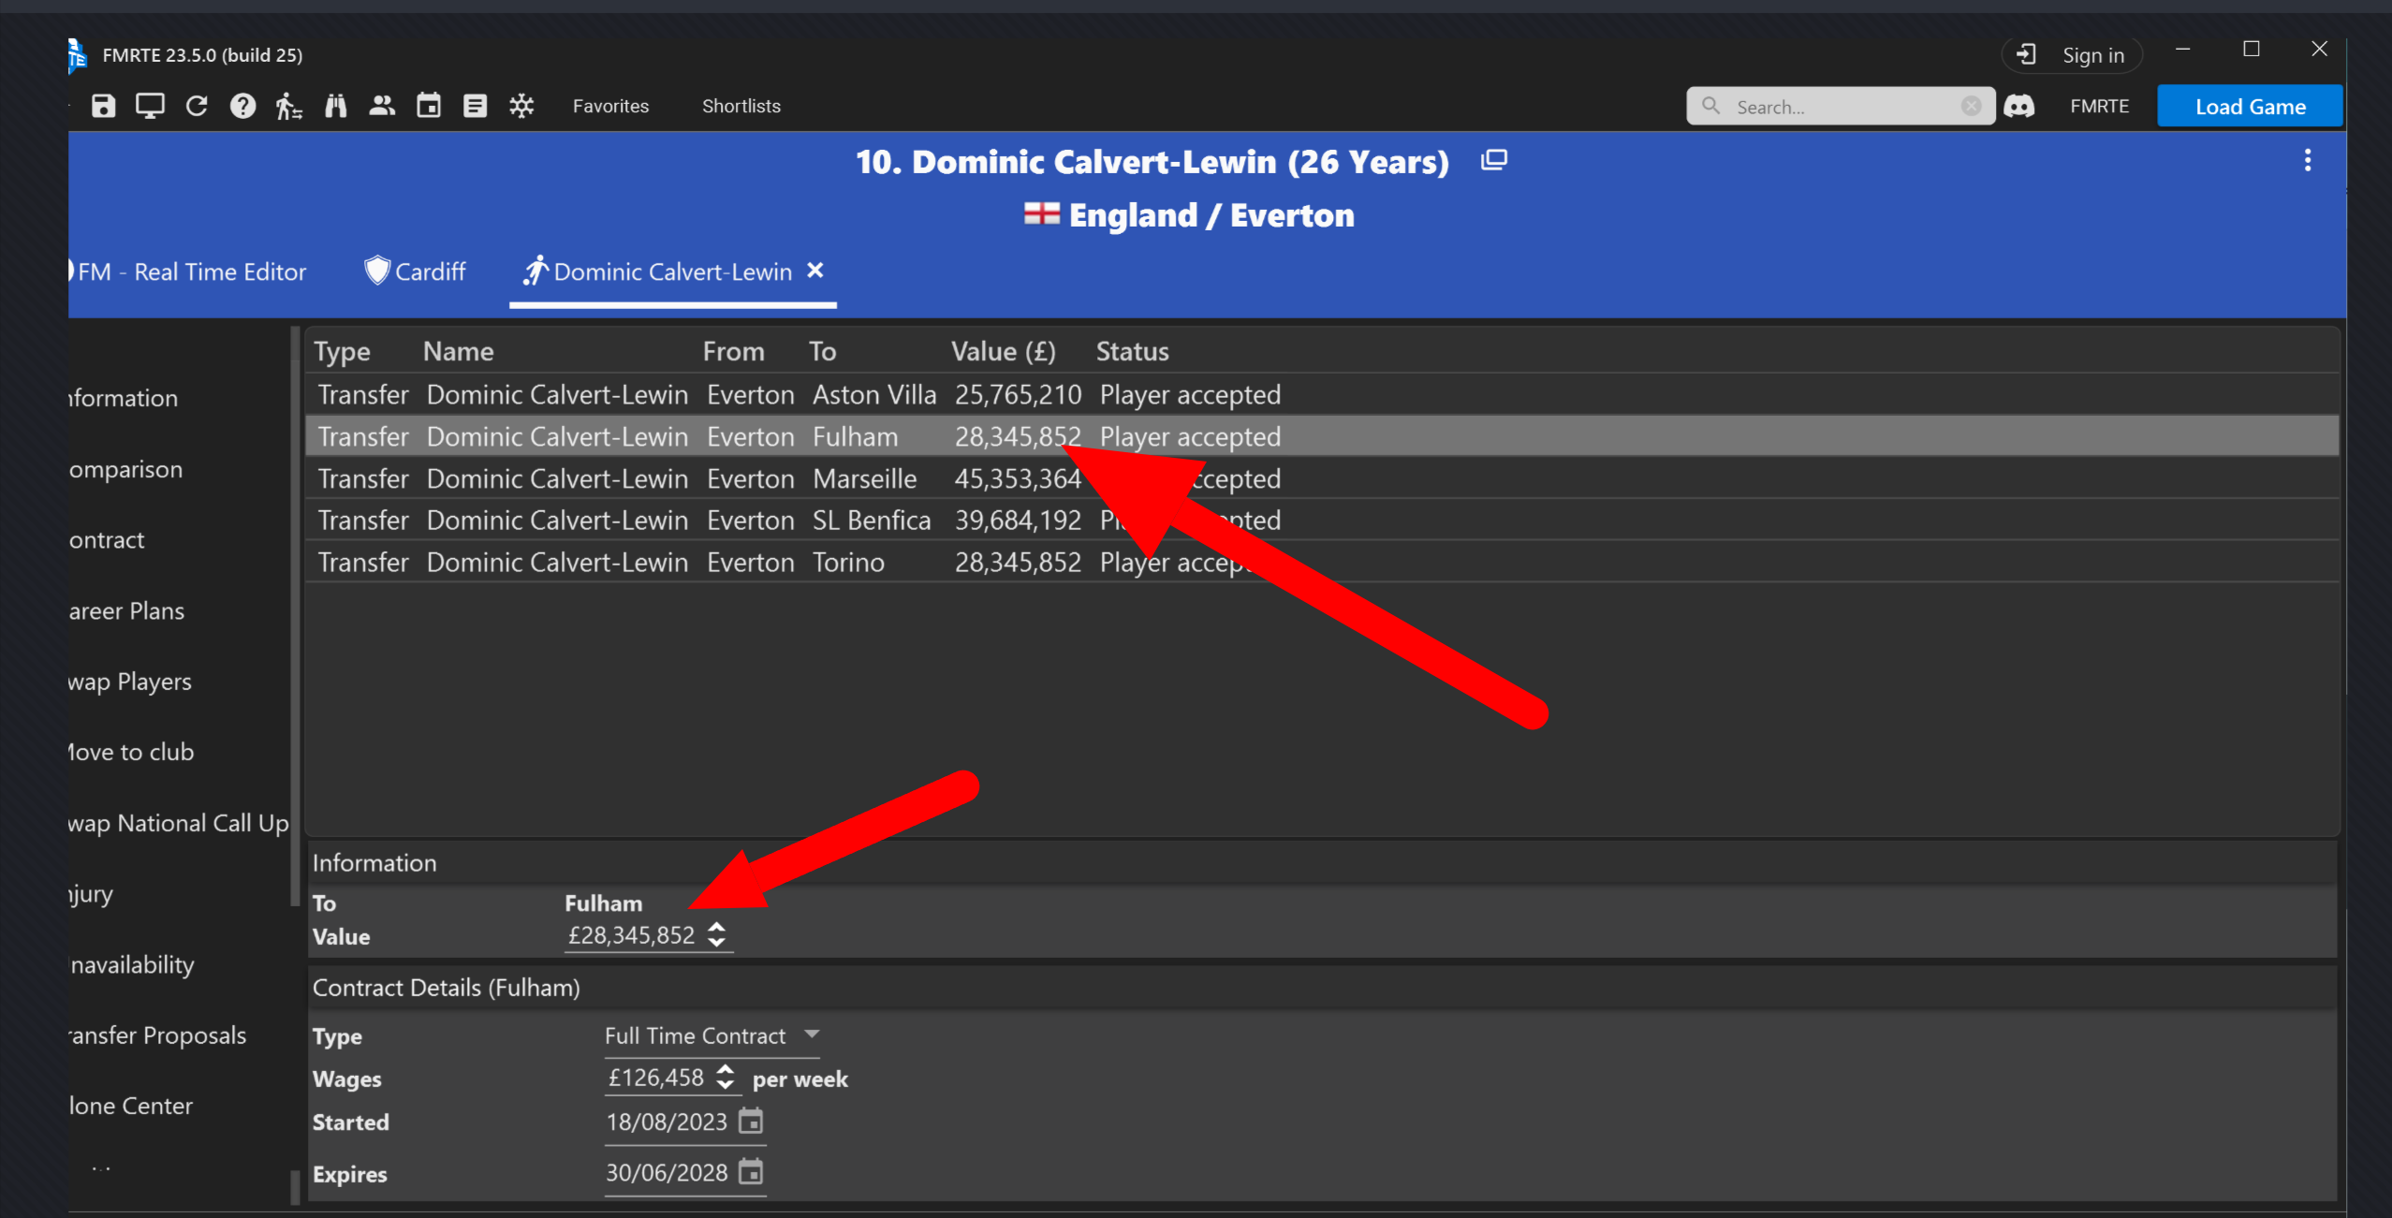Image resolution: width=2392 pixels, height=1218 pixels.
Task: Open the Discord icon
Action: 2018,106
